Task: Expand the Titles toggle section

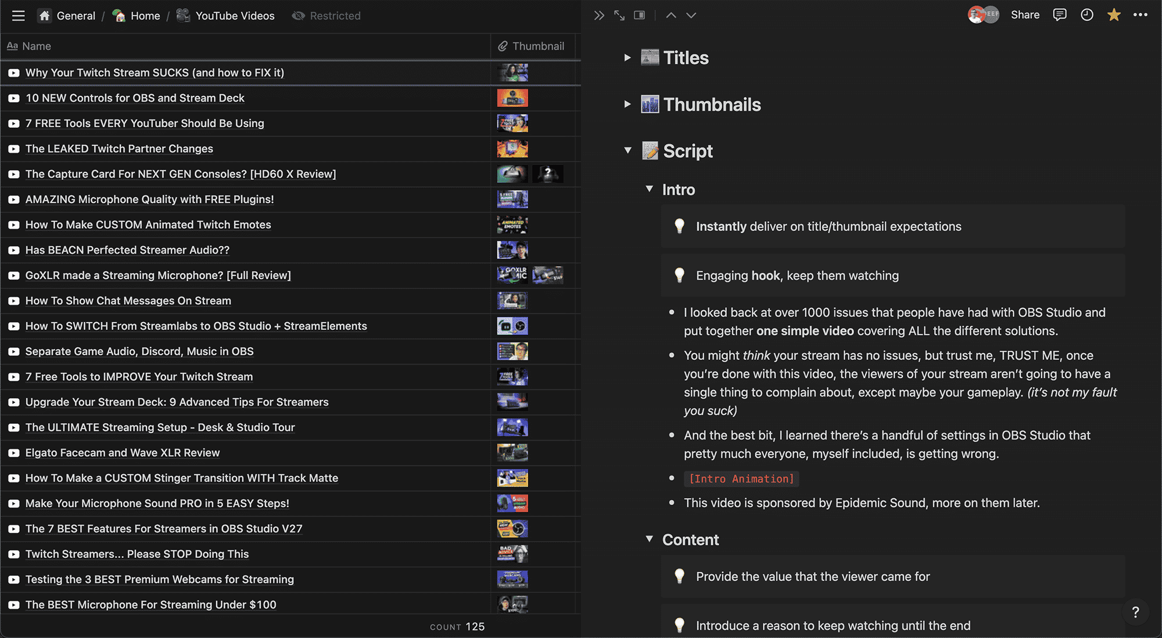Action: pos(627,57)
